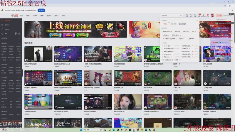Viewport: 235px width, 132px height.
Task: Select 我的世界 suggested search tag
Action: (x=177, y=31)
